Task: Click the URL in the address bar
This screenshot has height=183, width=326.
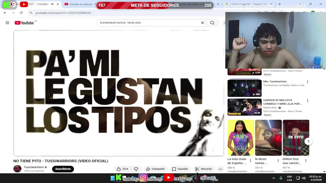Action: [x=63, y=13]
